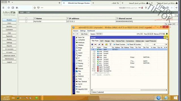Add a new firewall rule with plus icon

tap(92, 44)
